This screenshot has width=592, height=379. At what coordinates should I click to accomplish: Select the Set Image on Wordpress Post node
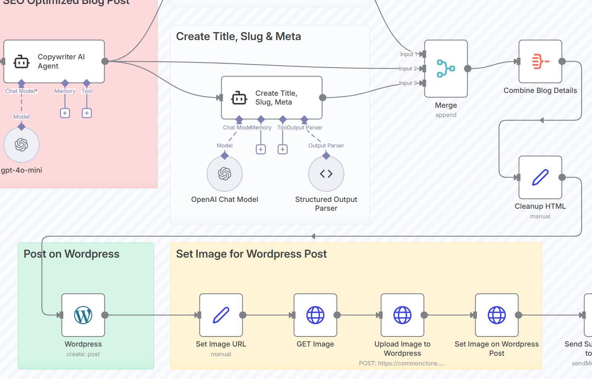coord(497,315)
